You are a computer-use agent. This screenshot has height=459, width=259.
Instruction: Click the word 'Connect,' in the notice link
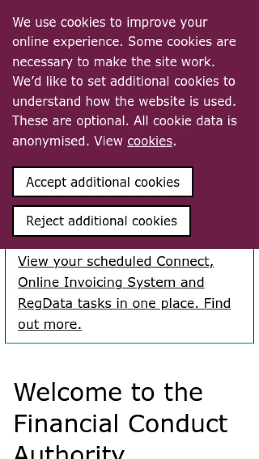(185, 262)
